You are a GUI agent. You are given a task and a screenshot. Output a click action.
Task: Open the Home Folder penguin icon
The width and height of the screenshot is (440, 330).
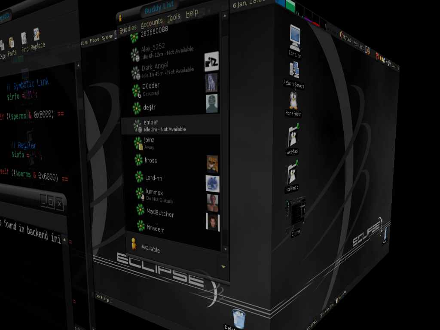[293, 101]
